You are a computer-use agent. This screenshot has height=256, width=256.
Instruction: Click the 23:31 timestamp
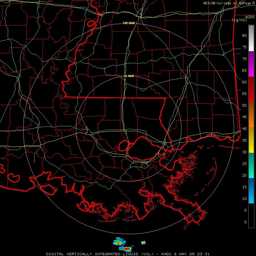(203, 254)
